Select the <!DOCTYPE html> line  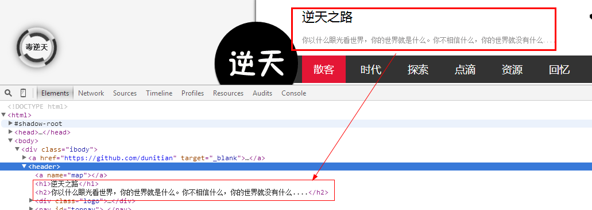(37, 106)
